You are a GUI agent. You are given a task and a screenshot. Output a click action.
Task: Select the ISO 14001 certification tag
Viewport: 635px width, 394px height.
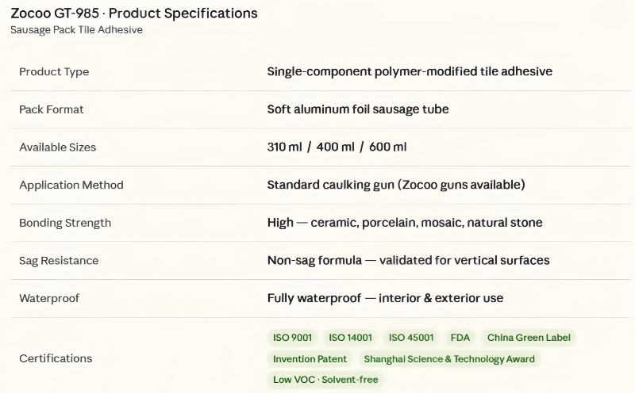coord(350,338)
